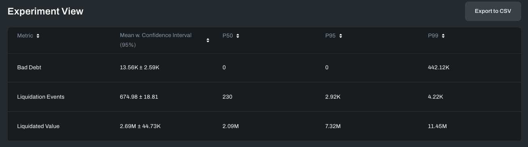This screenshot has width=528, height=147.
Task: Select the Liquidated Value row
Action: pyautogui.click(x=264, y=126)
